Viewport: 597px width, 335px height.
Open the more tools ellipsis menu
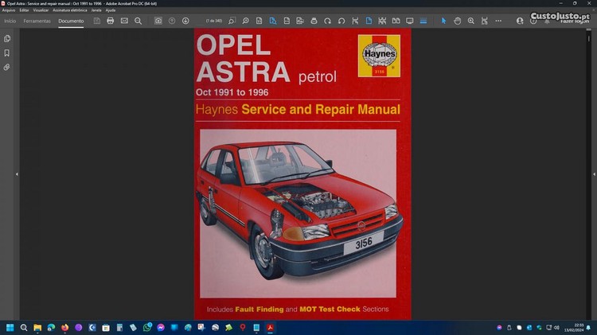pos(498,21)
